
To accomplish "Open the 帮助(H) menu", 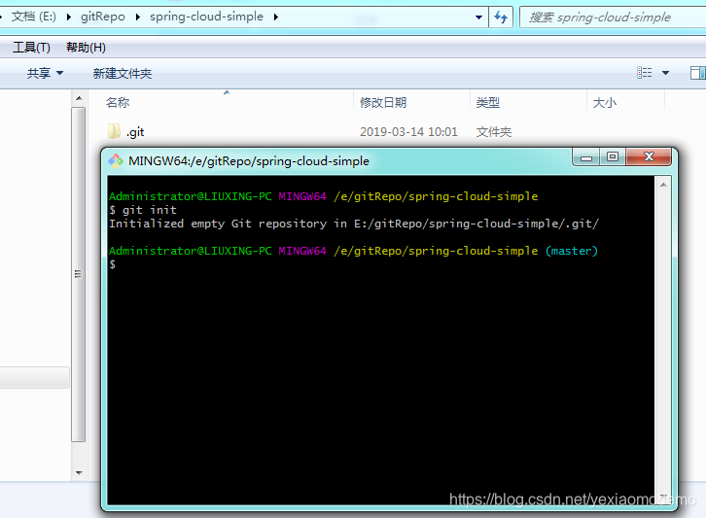I will pos(86,48).
